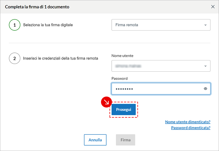Close the signature dialog with the X
This screenshot has width=219, height=151.
coord(213,7)
